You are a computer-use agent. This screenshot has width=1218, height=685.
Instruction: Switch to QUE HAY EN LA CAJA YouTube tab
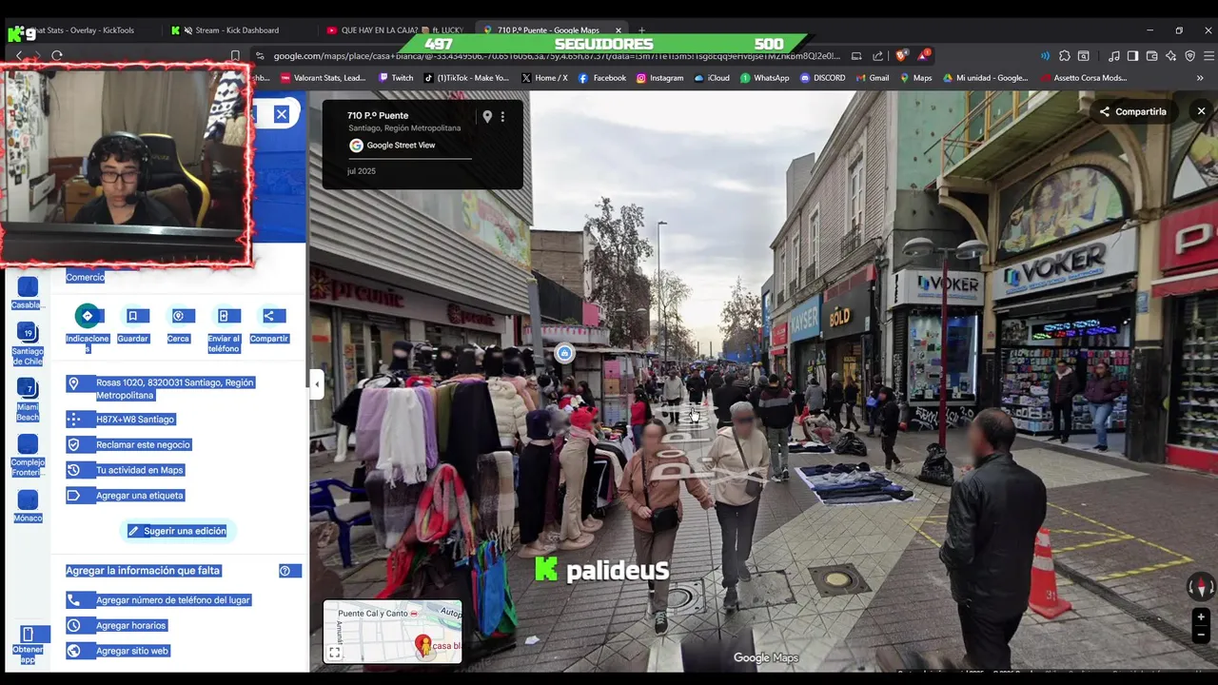click(394, 30)
